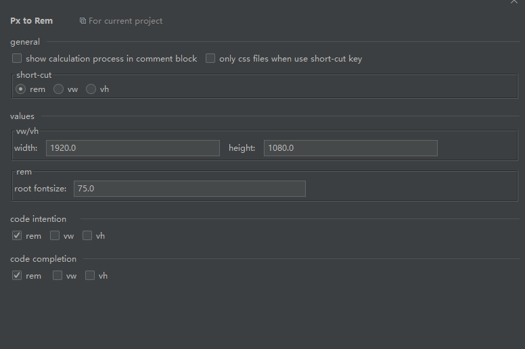Tick vw under code completion
Viewport: 525px width, 349px height.
[x=58, y=276]
